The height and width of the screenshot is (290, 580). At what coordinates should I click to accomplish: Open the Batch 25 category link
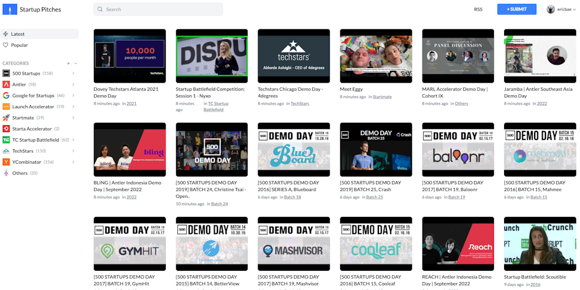coord(374,197)
